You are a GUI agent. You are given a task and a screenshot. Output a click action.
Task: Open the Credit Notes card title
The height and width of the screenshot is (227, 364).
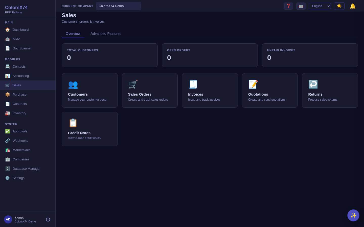[x=79, y=133]
